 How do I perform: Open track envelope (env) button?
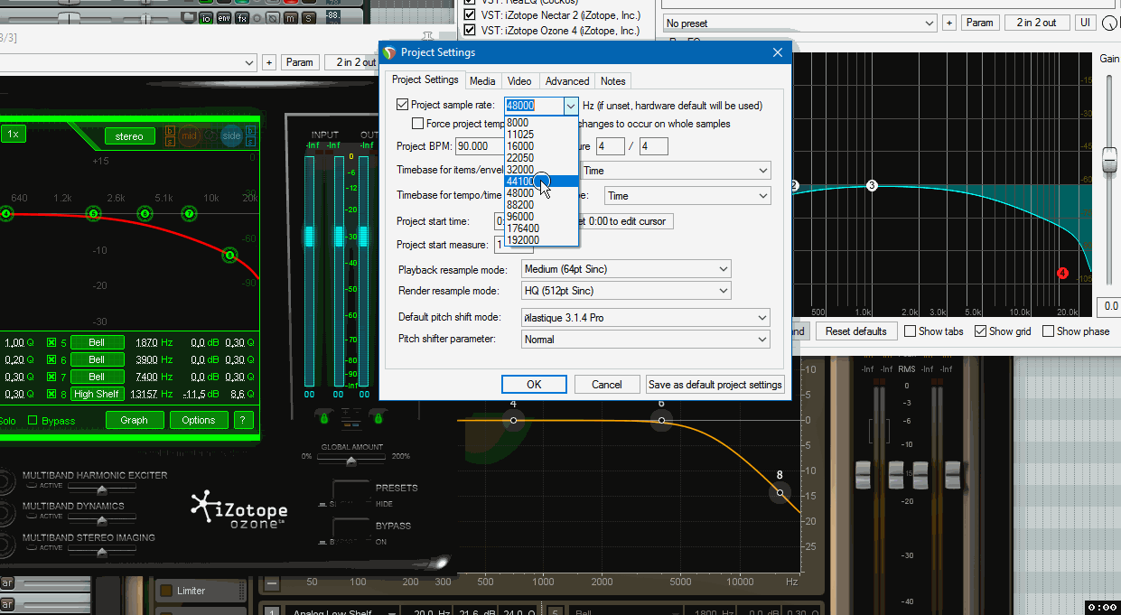225,17
